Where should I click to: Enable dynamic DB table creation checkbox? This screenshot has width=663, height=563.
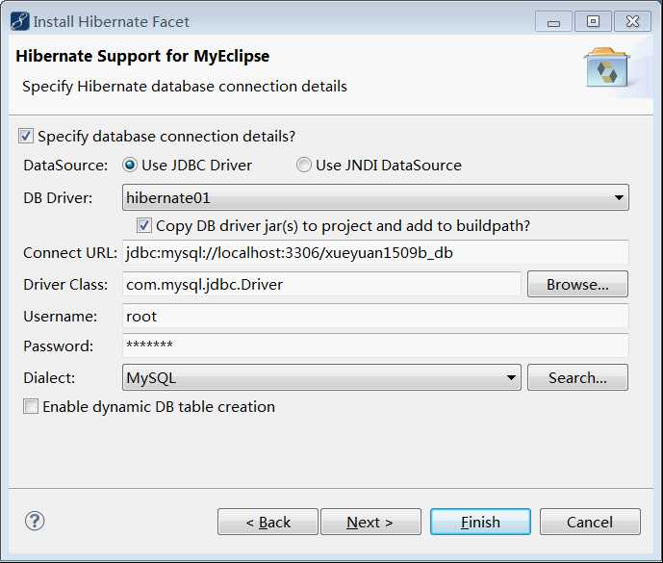point(31,406)
